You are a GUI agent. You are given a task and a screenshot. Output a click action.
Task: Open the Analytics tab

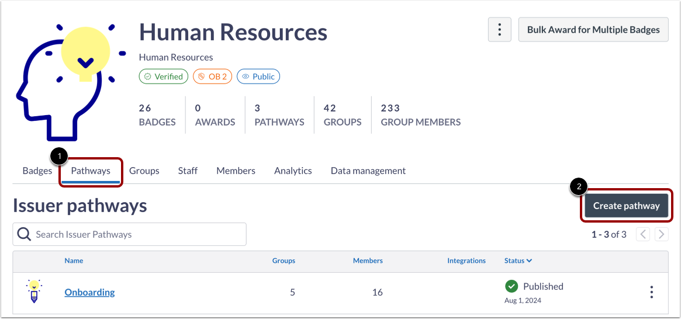click(x=293, y=171)
